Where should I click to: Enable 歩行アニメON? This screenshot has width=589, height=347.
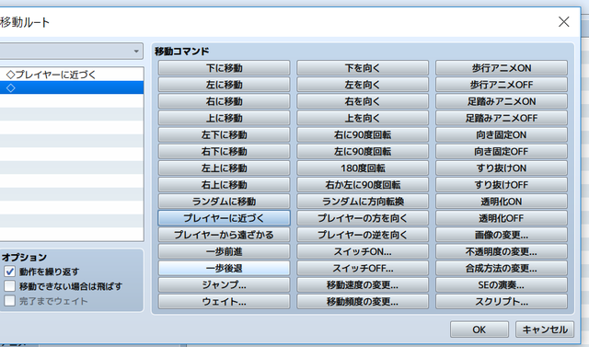501,68
